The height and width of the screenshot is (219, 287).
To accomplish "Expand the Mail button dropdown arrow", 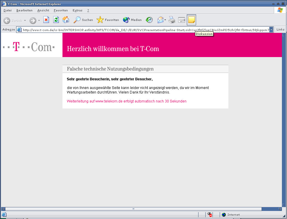I will coord(165,20).
